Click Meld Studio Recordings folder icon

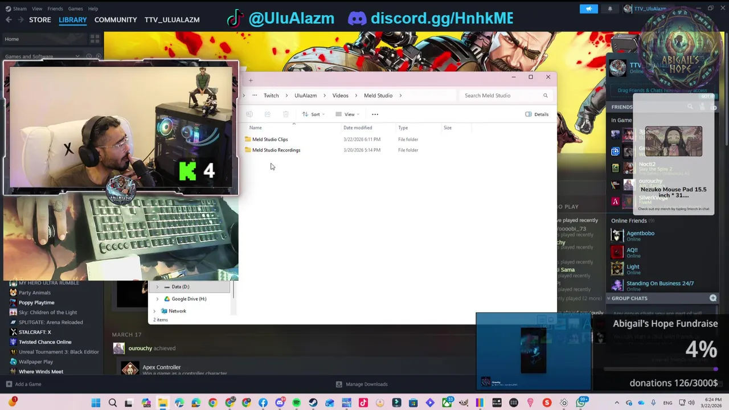(248, 150)
